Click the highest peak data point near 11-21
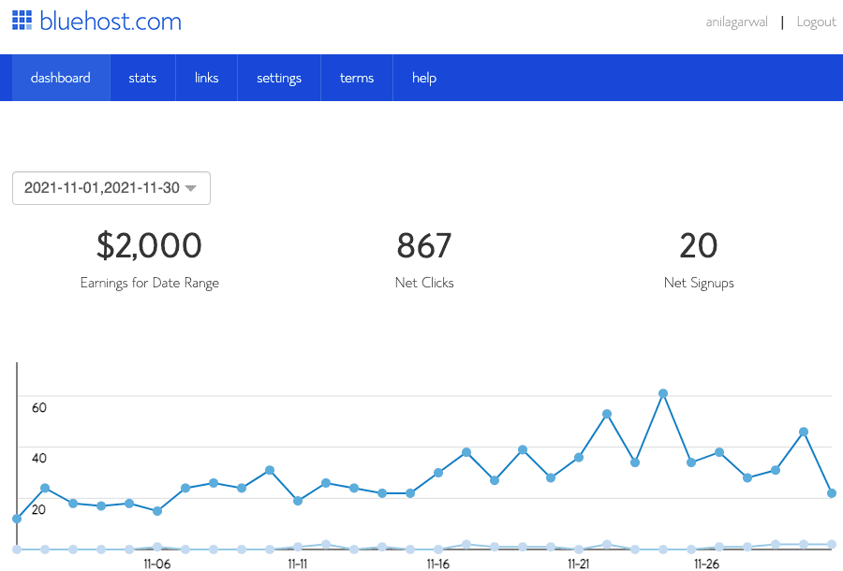Image resolution: width=843 pixels, height=571 pixels. point(663,394)
